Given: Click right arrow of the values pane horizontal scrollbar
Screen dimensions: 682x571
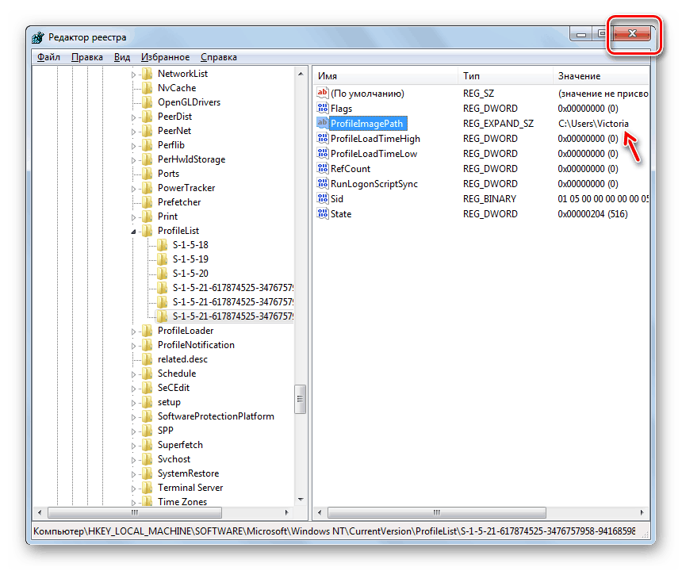Looking at the screenshot, I should click(642, 513).
